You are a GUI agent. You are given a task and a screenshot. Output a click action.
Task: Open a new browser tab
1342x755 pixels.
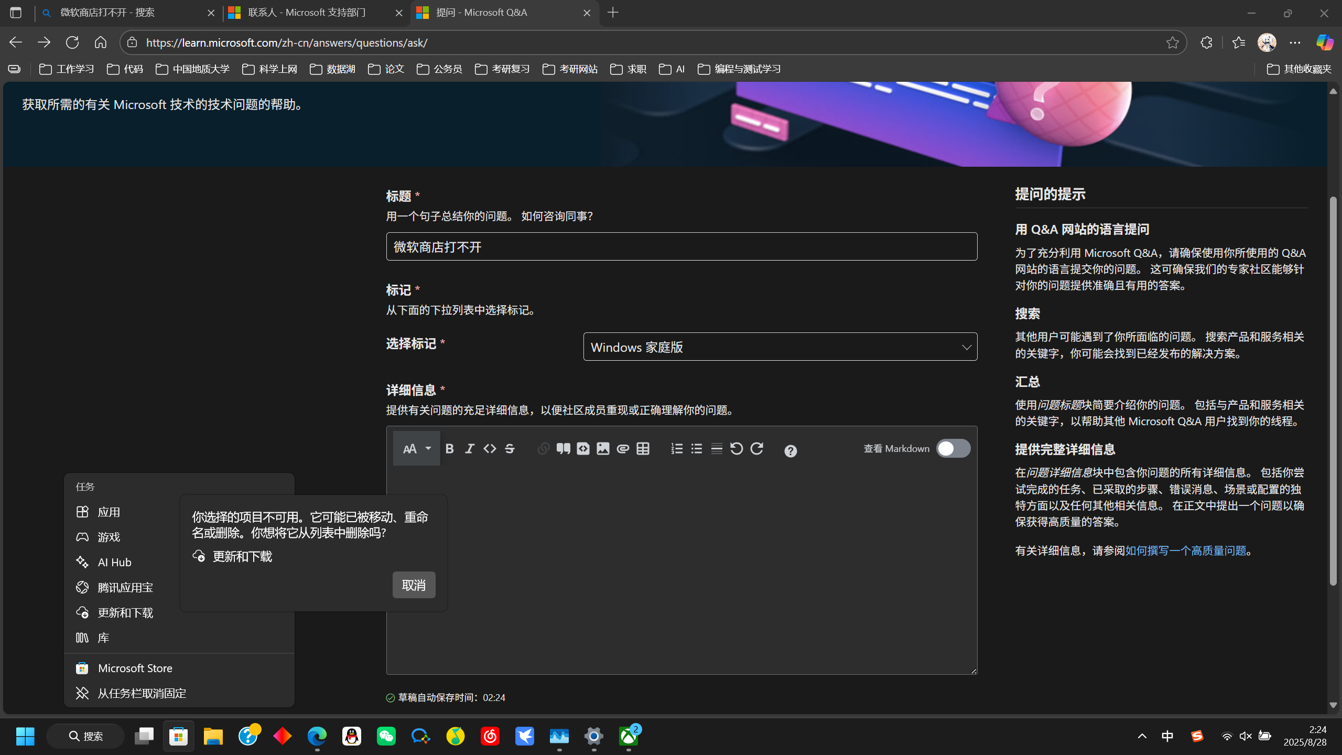pyautogui.click(x=613, y=13)
